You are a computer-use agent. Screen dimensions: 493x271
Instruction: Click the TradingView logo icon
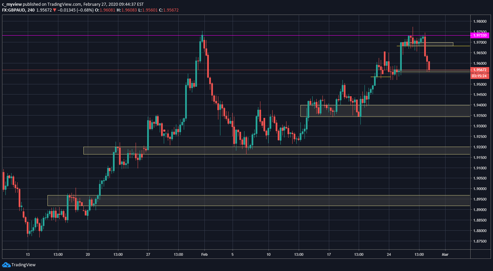[x=6, y=265]
